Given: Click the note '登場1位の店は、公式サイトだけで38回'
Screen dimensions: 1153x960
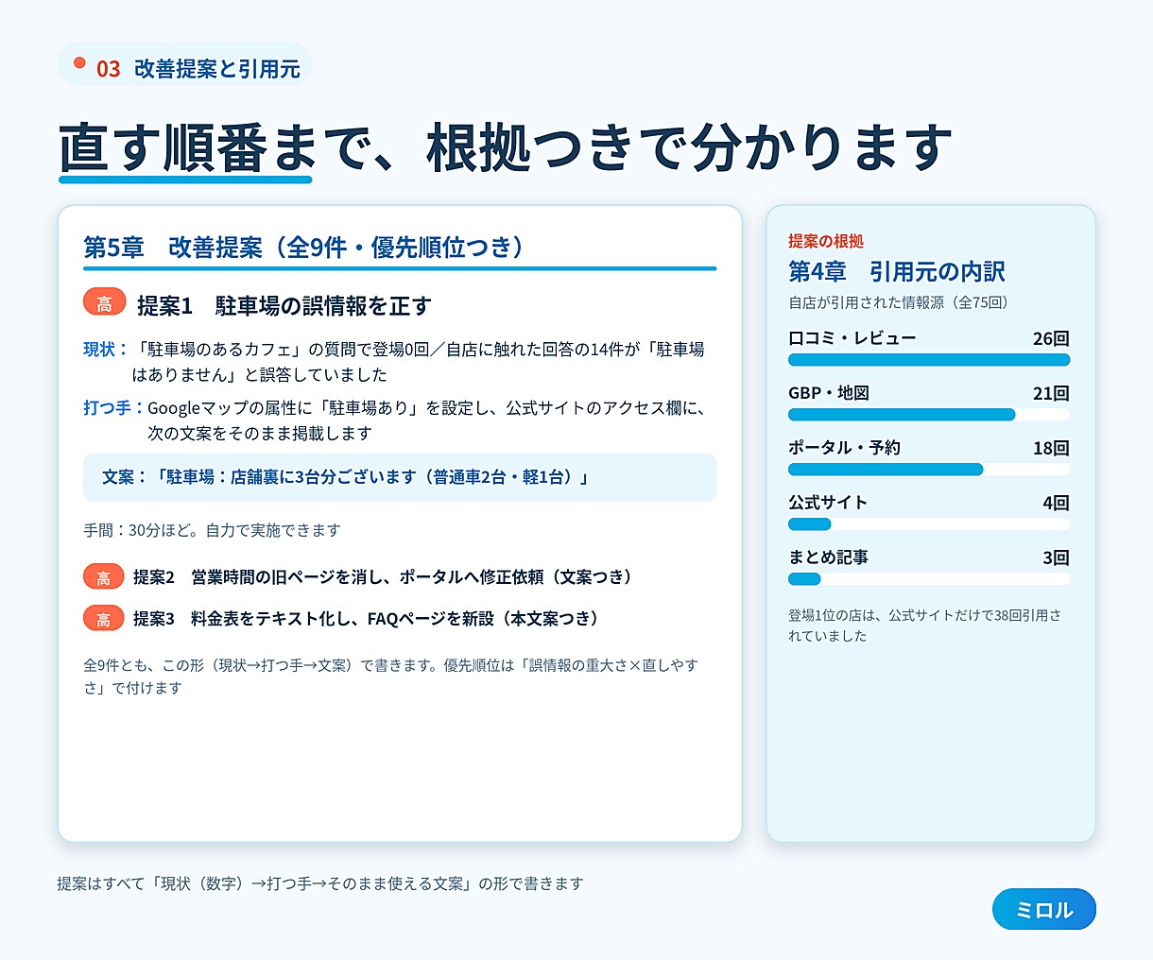Looking at the screenshot, I should [924, 626].
